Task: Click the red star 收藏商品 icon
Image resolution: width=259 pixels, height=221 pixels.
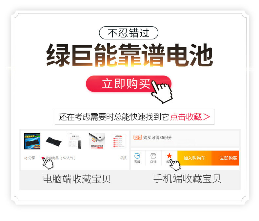Action: (43, 158)
